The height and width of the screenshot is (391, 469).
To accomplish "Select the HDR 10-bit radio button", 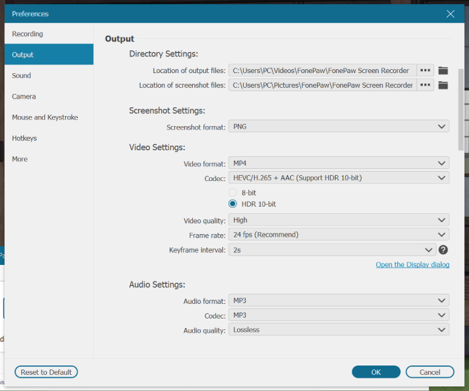I will point(232,204).
